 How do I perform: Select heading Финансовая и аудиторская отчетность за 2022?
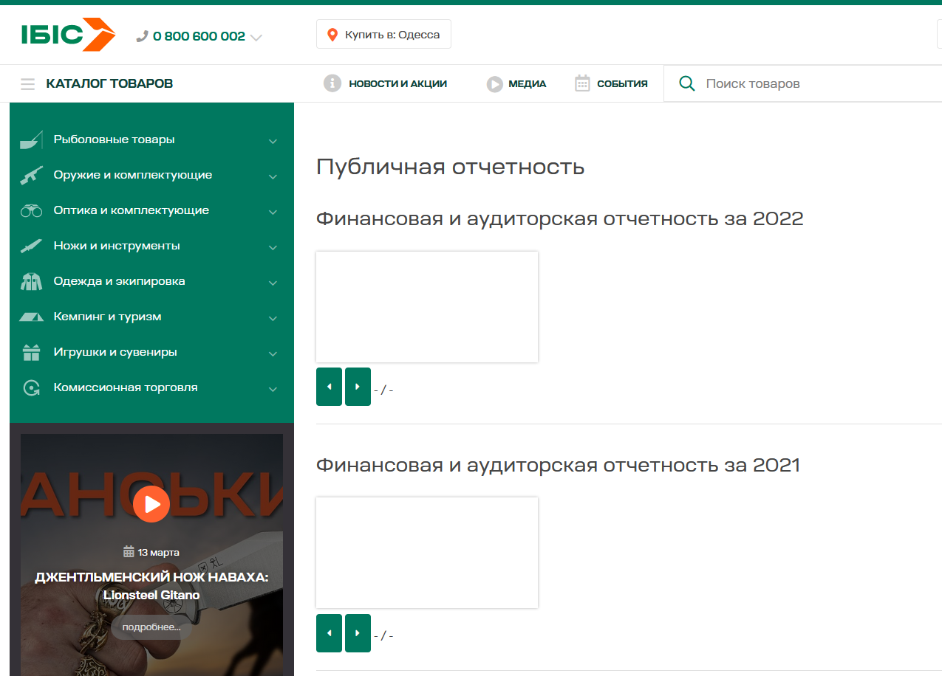pyautogui.click(x=559, y=219)
